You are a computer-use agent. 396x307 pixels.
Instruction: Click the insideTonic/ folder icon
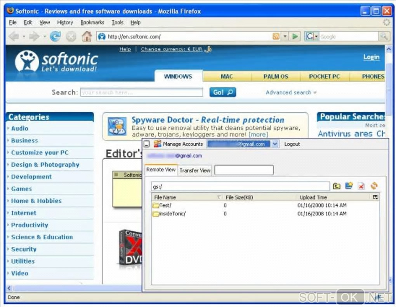pos(156,214)
